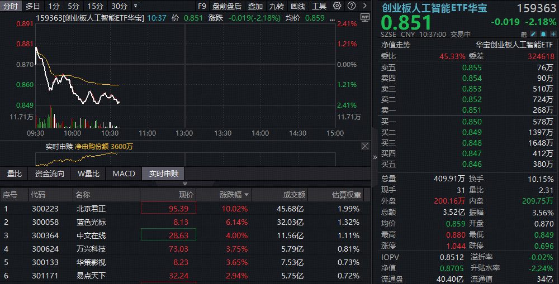
Task: Open the chart settings gear icon
Action: (x=337, y=6)
